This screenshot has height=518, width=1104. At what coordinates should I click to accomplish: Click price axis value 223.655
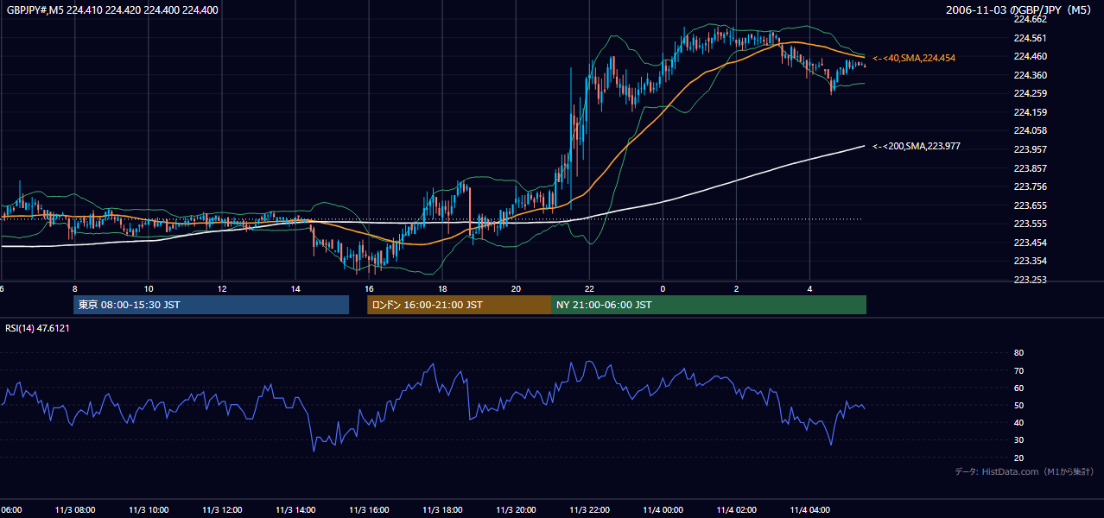point(1030,205)
